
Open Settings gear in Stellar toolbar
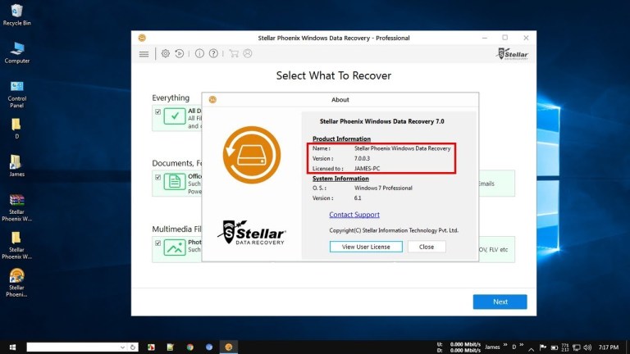(165, 53)
